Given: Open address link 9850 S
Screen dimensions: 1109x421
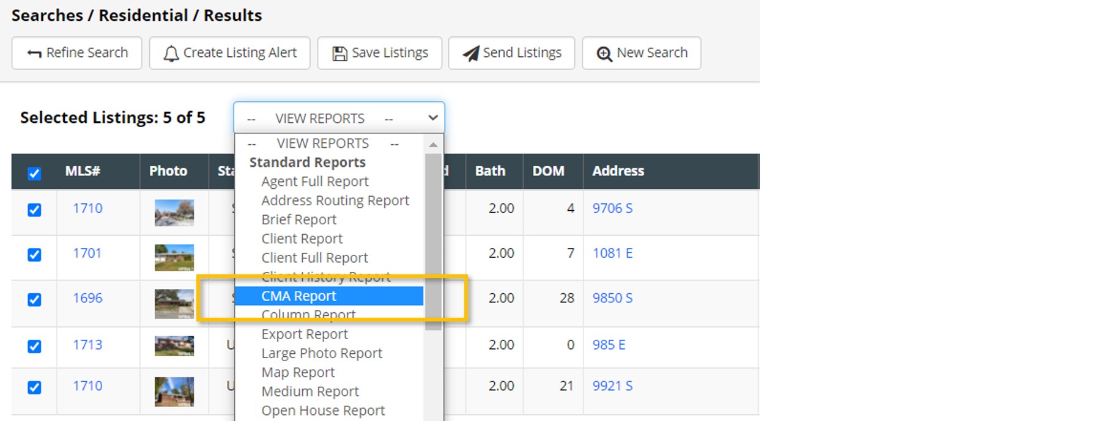Looking at the screenshot, I should [x=612, y=298].
